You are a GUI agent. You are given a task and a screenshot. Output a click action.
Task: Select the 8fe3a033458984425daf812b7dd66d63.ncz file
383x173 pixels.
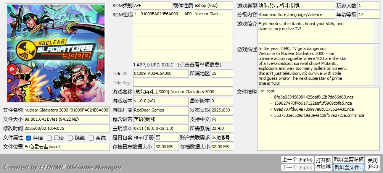[314, 97]
